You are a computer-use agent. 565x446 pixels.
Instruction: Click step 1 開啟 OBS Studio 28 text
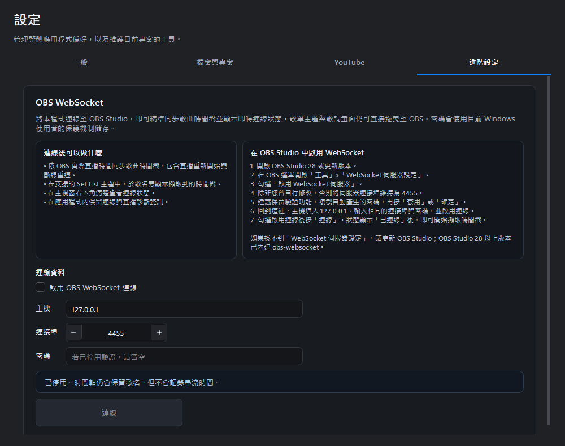point(303,165)
